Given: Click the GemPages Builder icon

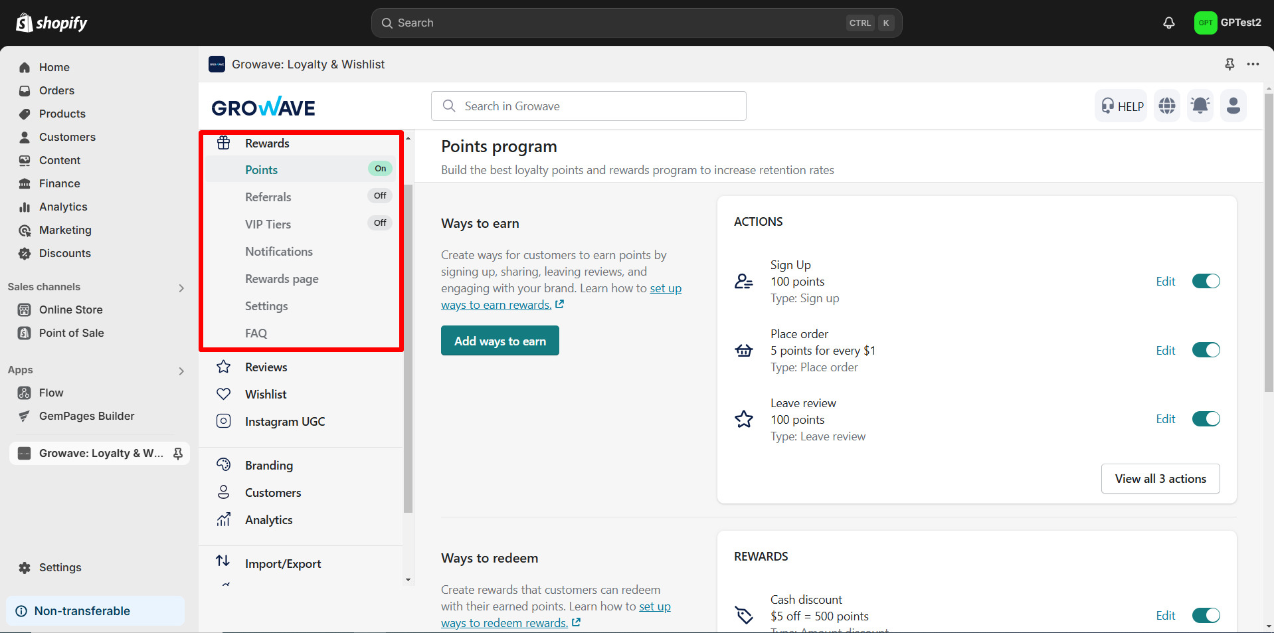Looking at the screenshot, I should pyautogui.click(x=25, y=416).
